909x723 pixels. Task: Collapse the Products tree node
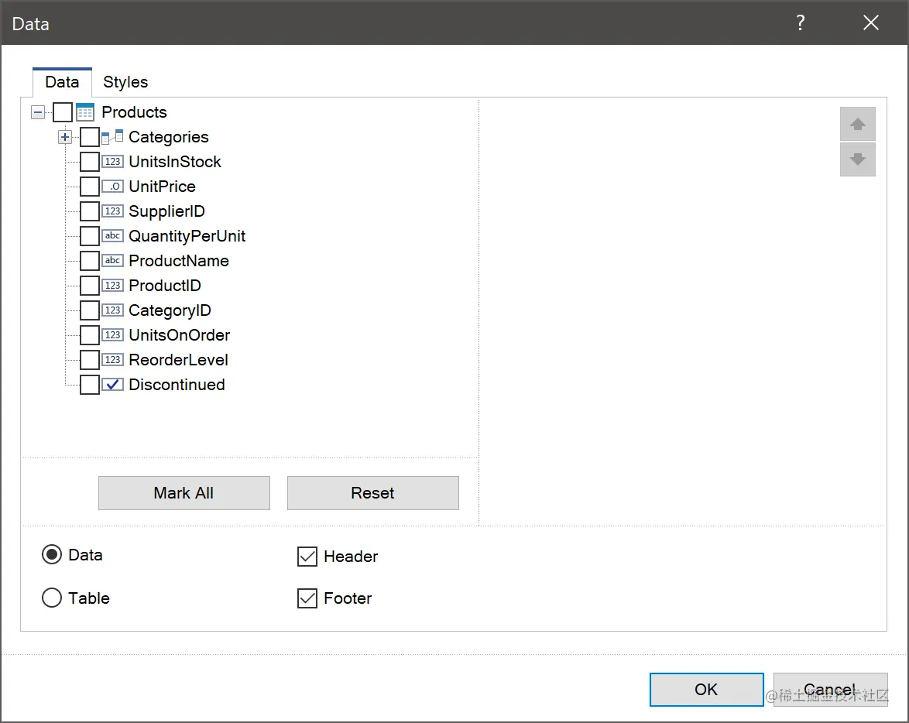[38, 112]
